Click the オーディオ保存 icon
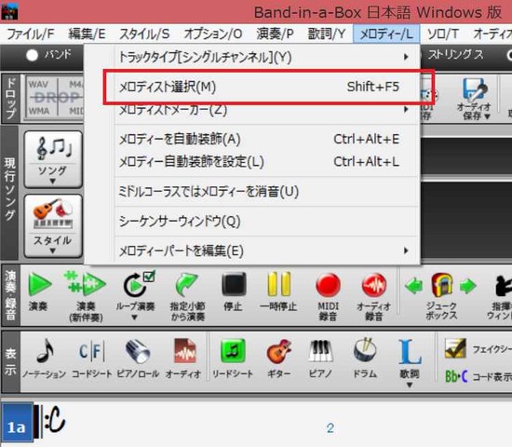512x447 pixels. click(x=474, y=99)
